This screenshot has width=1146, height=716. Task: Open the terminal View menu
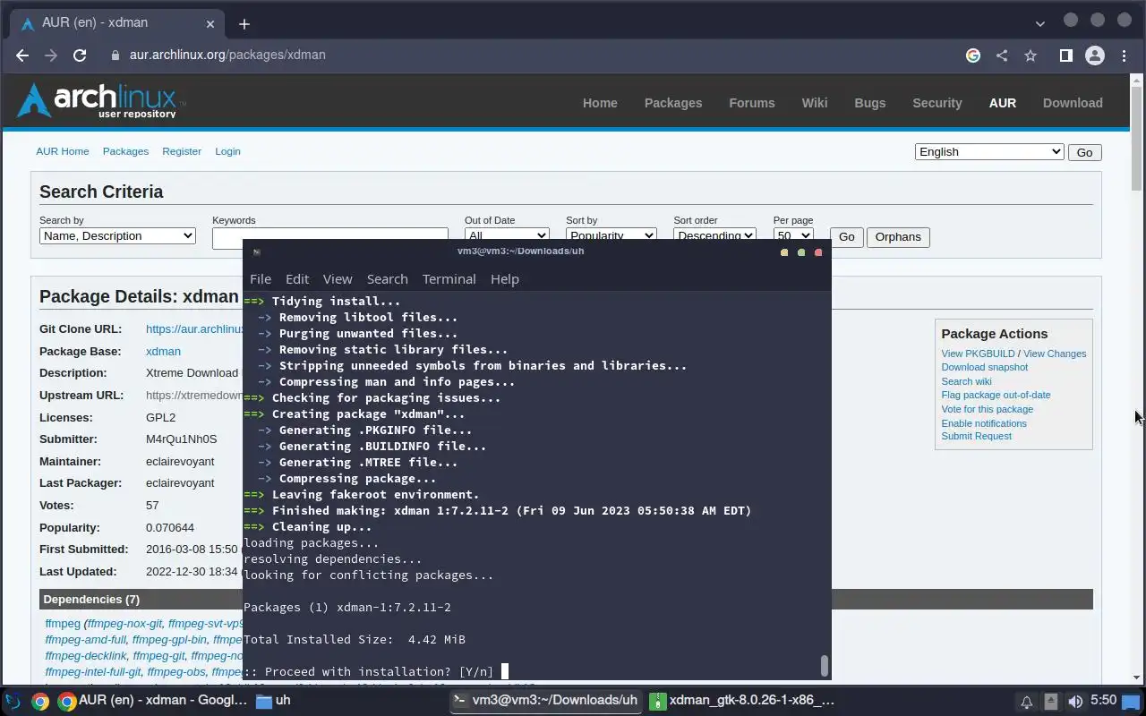(338, 279)
